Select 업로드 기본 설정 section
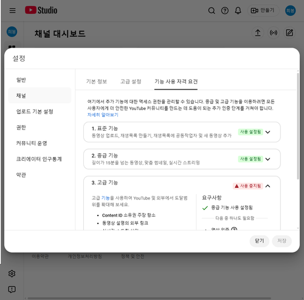This screenshot has height=300, width=304. pyautogui.click(x=40, y=111)
